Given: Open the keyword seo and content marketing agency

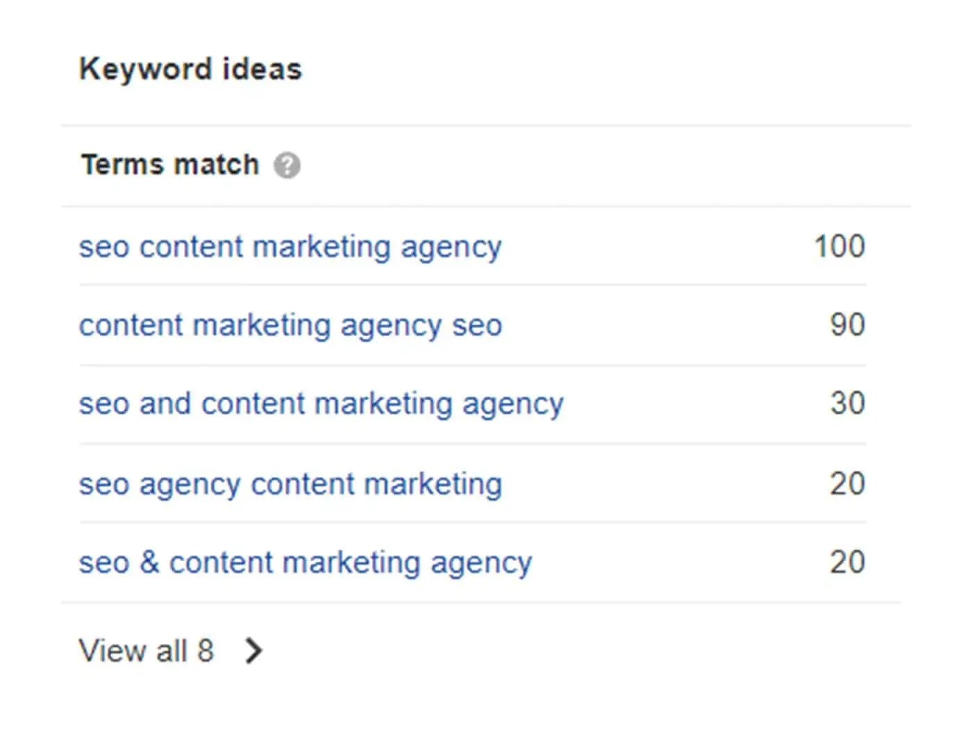Looking at the screenshot, I should click(x=321, y=403).
